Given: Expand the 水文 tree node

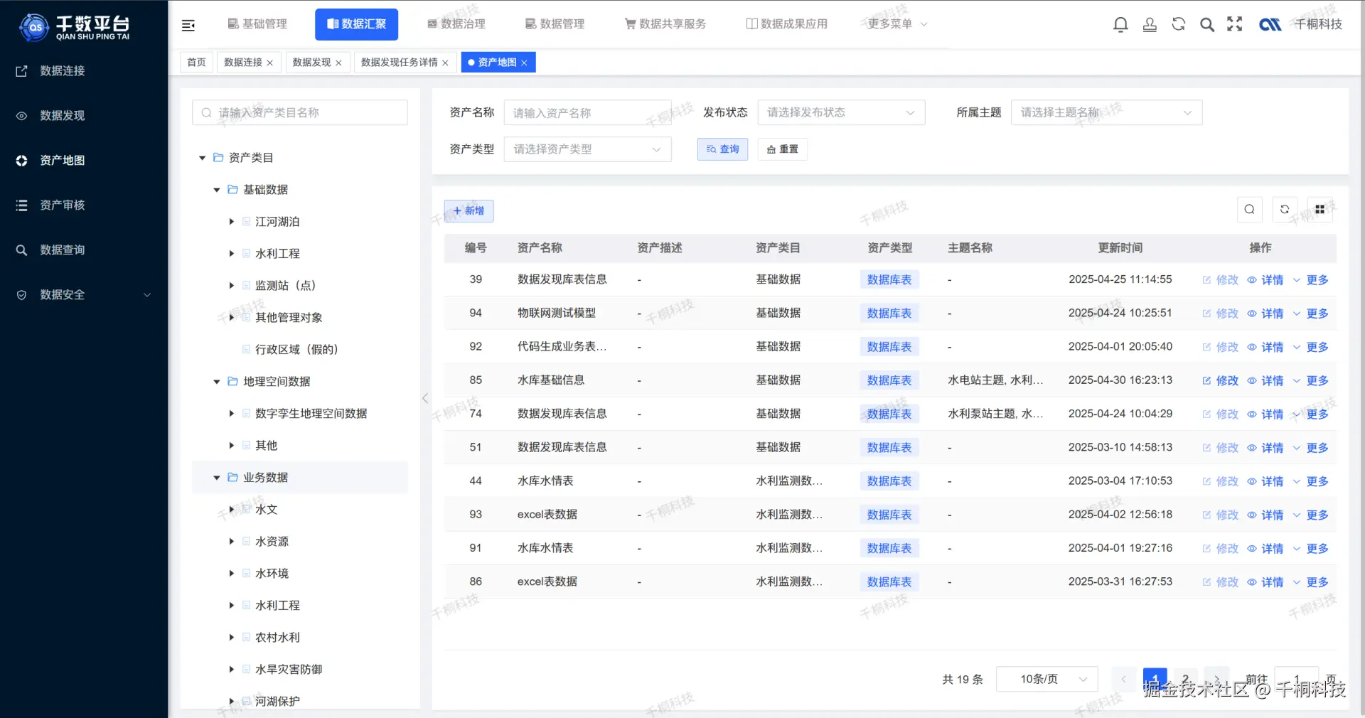Looking at the screenshot, I should click(x=230, y=509).
